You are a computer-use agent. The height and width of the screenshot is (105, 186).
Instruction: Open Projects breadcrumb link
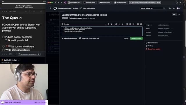pos(76,8)
